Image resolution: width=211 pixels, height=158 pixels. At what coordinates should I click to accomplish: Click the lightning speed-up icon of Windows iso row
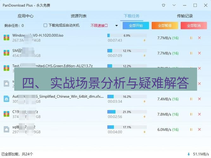[x=145, y=40]
